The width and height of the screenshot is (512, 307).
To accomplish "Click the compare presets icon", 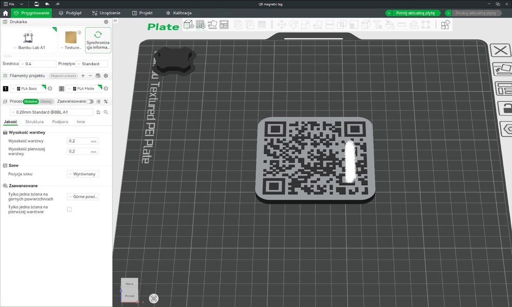I will pyautogui.click(x=106, y=101).
